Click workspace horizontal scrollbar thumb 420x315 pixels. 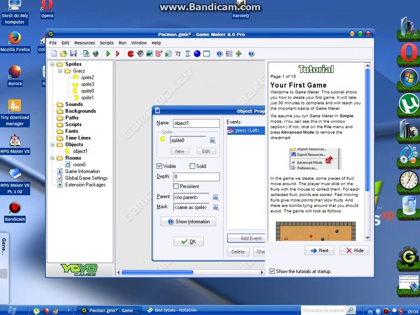[x=157, y=273]
